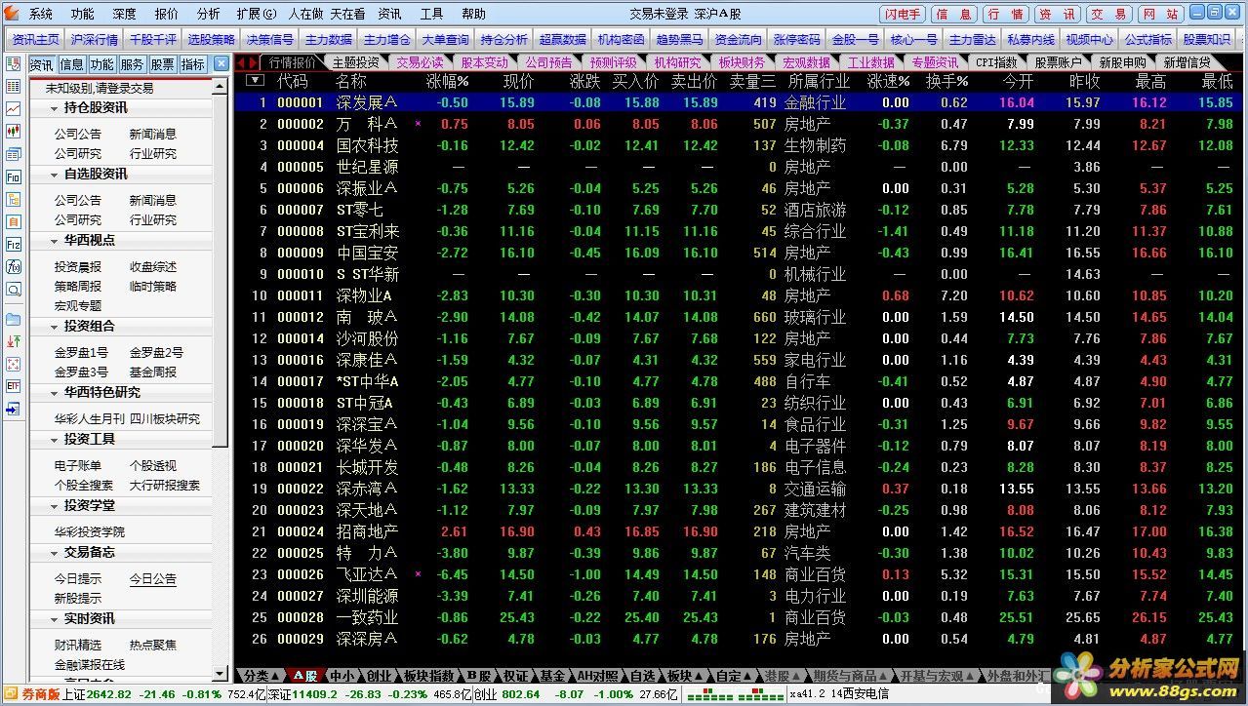Switch to the 信息 panel tab
Screen dimensions: 1248x706
tap(71, 64)
